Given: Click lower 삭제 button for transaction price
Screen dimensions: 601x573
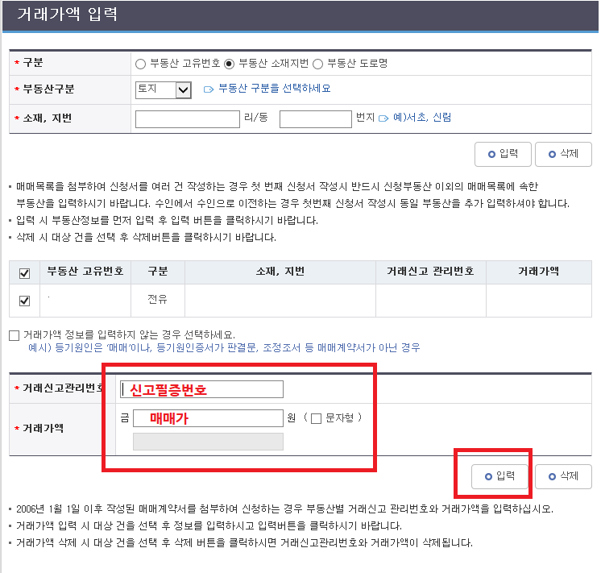Looking at the screenshot, I should coord(563,476).
